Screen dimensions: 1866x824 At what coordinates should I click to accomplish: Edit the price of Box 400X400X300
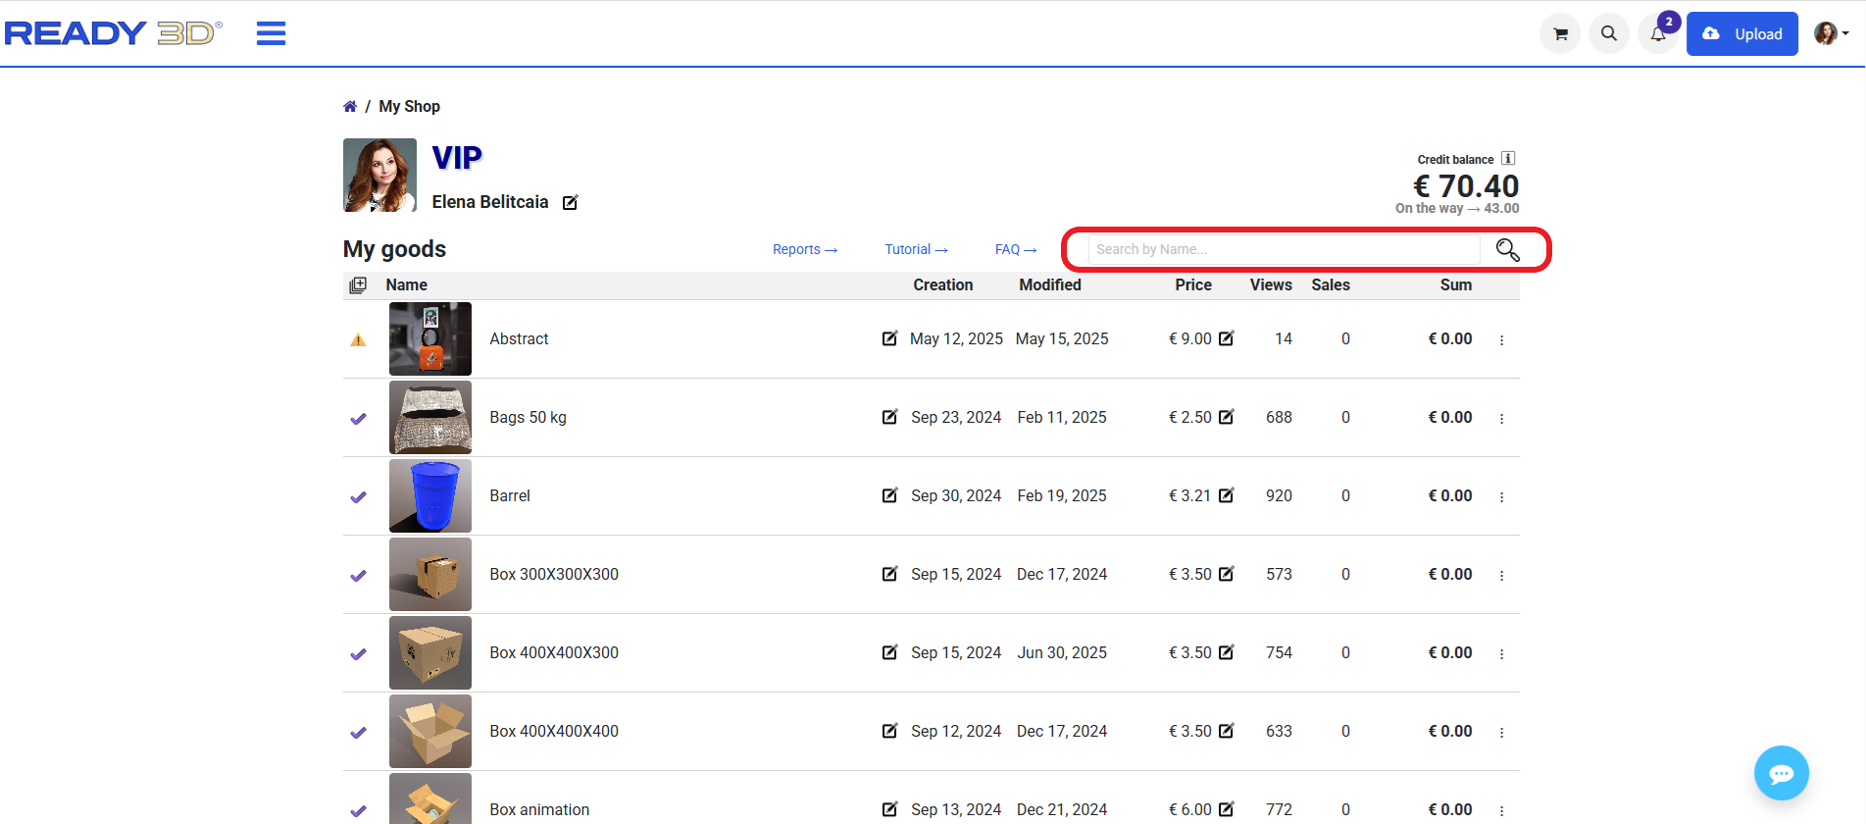coord(1226,652)
